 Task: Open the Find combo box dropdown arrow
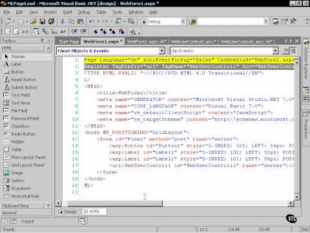pos(266,21)
